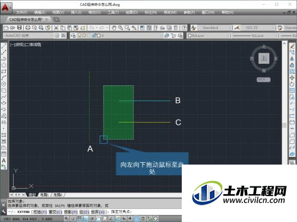
Task: Toggle Snap Mode in status bar
Action: (72, 218)
